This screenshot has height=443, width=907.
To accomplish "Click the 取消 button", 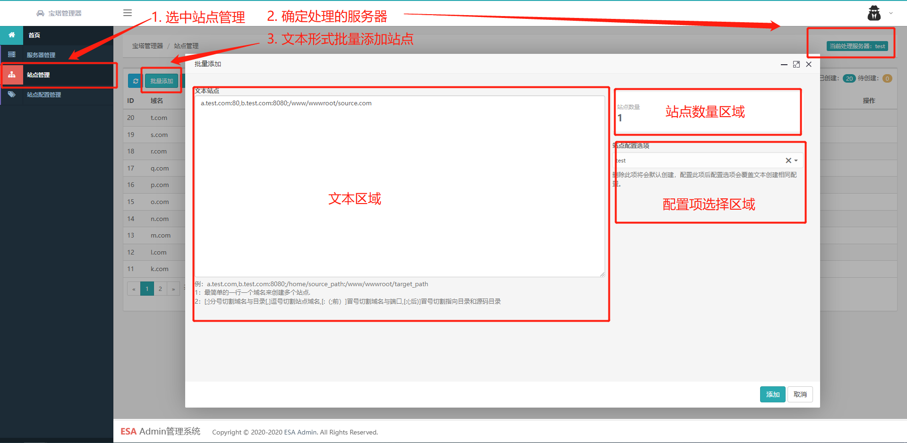I will click(x=800, y=394).
